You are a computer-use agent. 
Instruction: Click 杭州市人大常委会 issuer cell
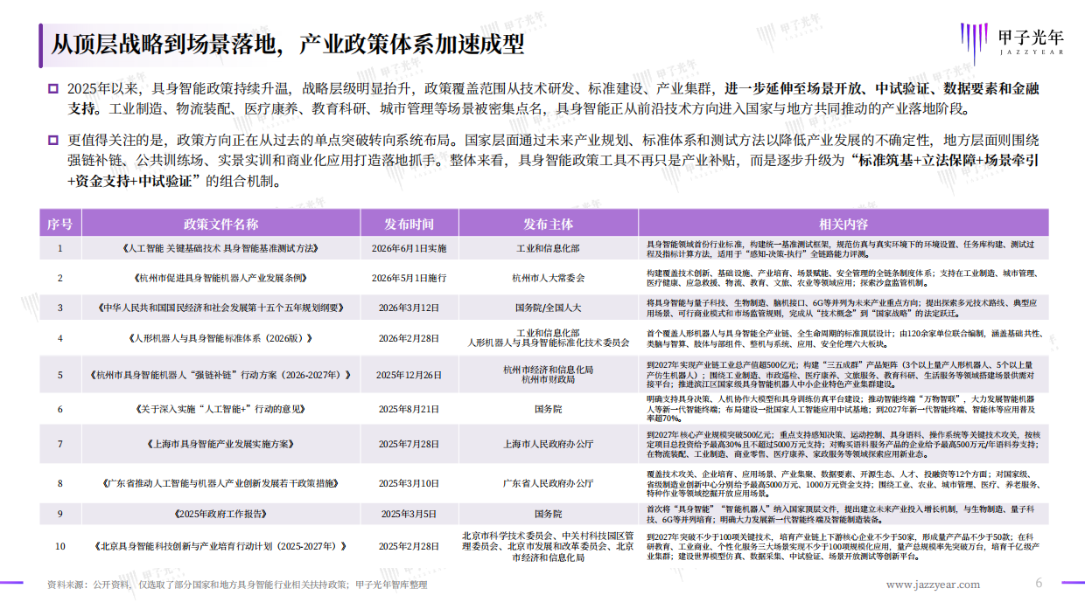click(549, 278)
